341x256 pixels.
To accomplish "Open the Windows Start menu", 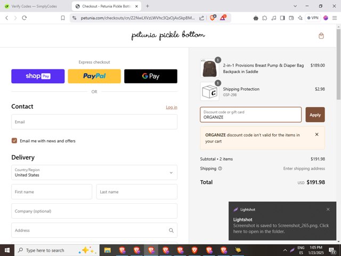I will 7,250.
